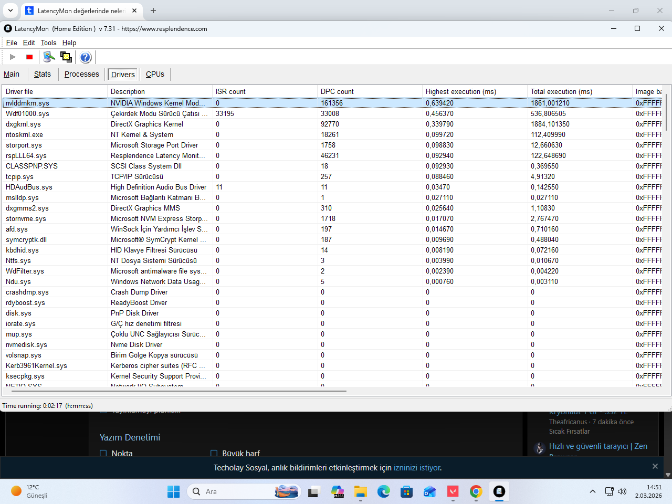This screenshot has height=504, width=672.
Task: Open the Tools menu
Action: tap(48, 43)
